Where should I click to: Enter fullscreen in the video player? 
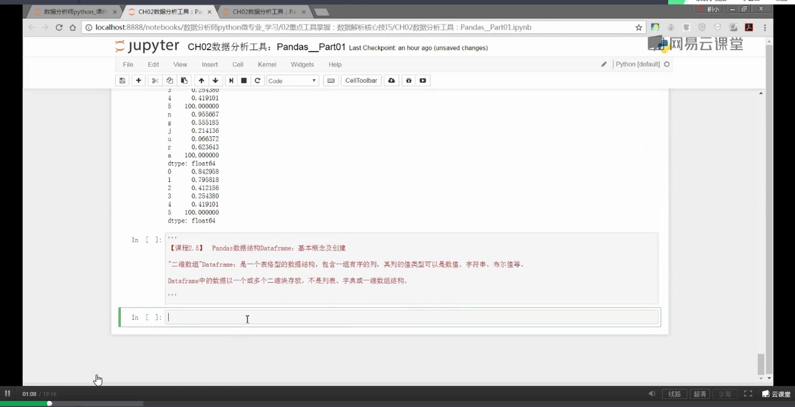coord(748,394)
